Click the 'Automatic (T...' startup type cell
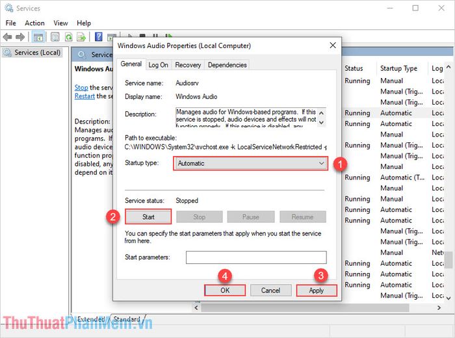 [x=402, y=177]
